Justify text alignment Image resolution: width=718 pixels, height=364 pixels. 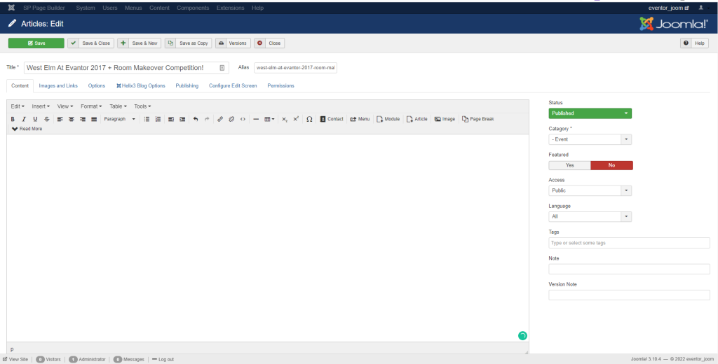[x=94, y=119]
